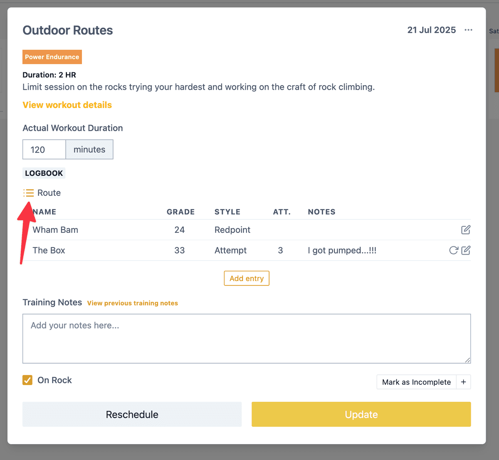The image size is (499, 460).
Task: Click the Power Endurance tag
Action: (52, 57)
